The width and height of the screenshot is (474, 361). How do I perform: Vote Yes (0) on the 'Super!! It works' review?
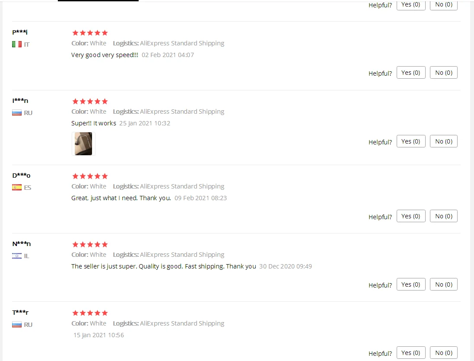click(x=411, y=141)
